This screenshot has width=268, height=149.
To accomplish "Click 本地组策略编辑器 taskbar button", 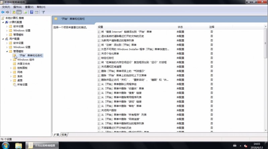I will (42, 145).
